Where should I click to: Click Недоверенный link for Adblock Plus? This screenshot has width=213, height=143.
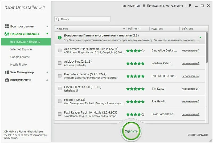click(190, 63)
